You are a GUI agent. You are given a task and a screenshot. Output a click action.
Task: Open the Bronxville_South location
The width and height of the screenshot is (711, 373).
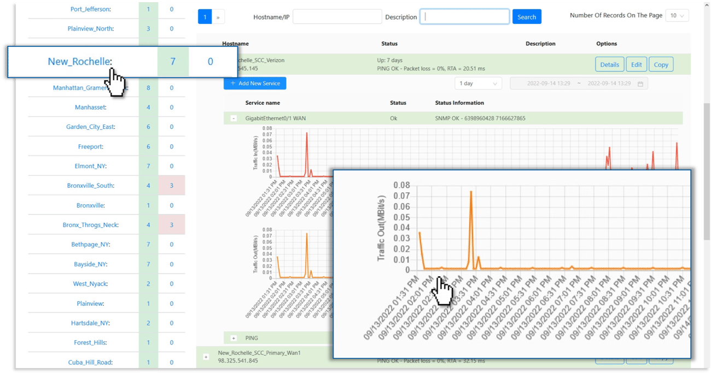point(90,186)
